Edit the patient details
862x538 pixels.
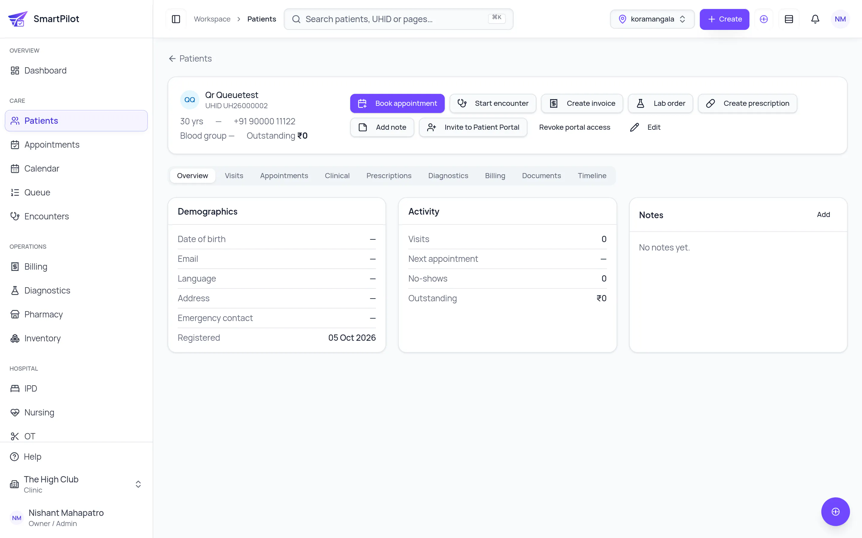(645, 127)
